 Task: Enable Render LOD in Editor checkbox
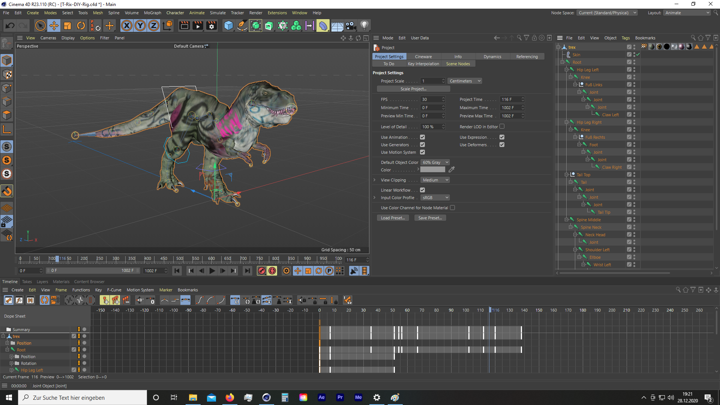[502, 127]
